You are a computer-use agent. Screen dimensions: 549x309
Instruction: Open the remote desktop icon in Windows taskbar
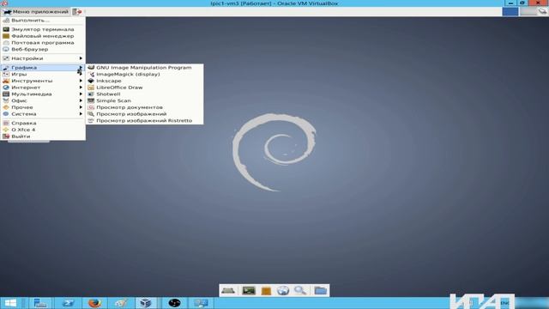click(201, 303)
